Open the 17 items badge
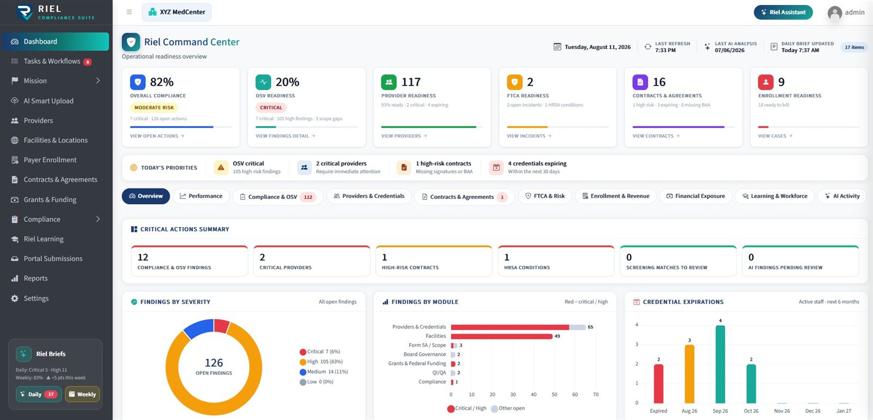The height and width of the screenshot is (420, 873). [x=854, y=47]
